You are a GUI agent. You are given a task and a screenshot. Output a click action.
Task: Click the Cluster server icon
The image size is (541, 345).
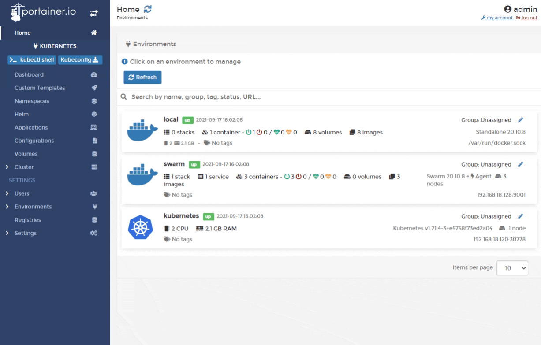click(x=93, y=167)
